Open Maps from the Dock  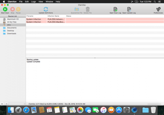click(x=72, y=110)
